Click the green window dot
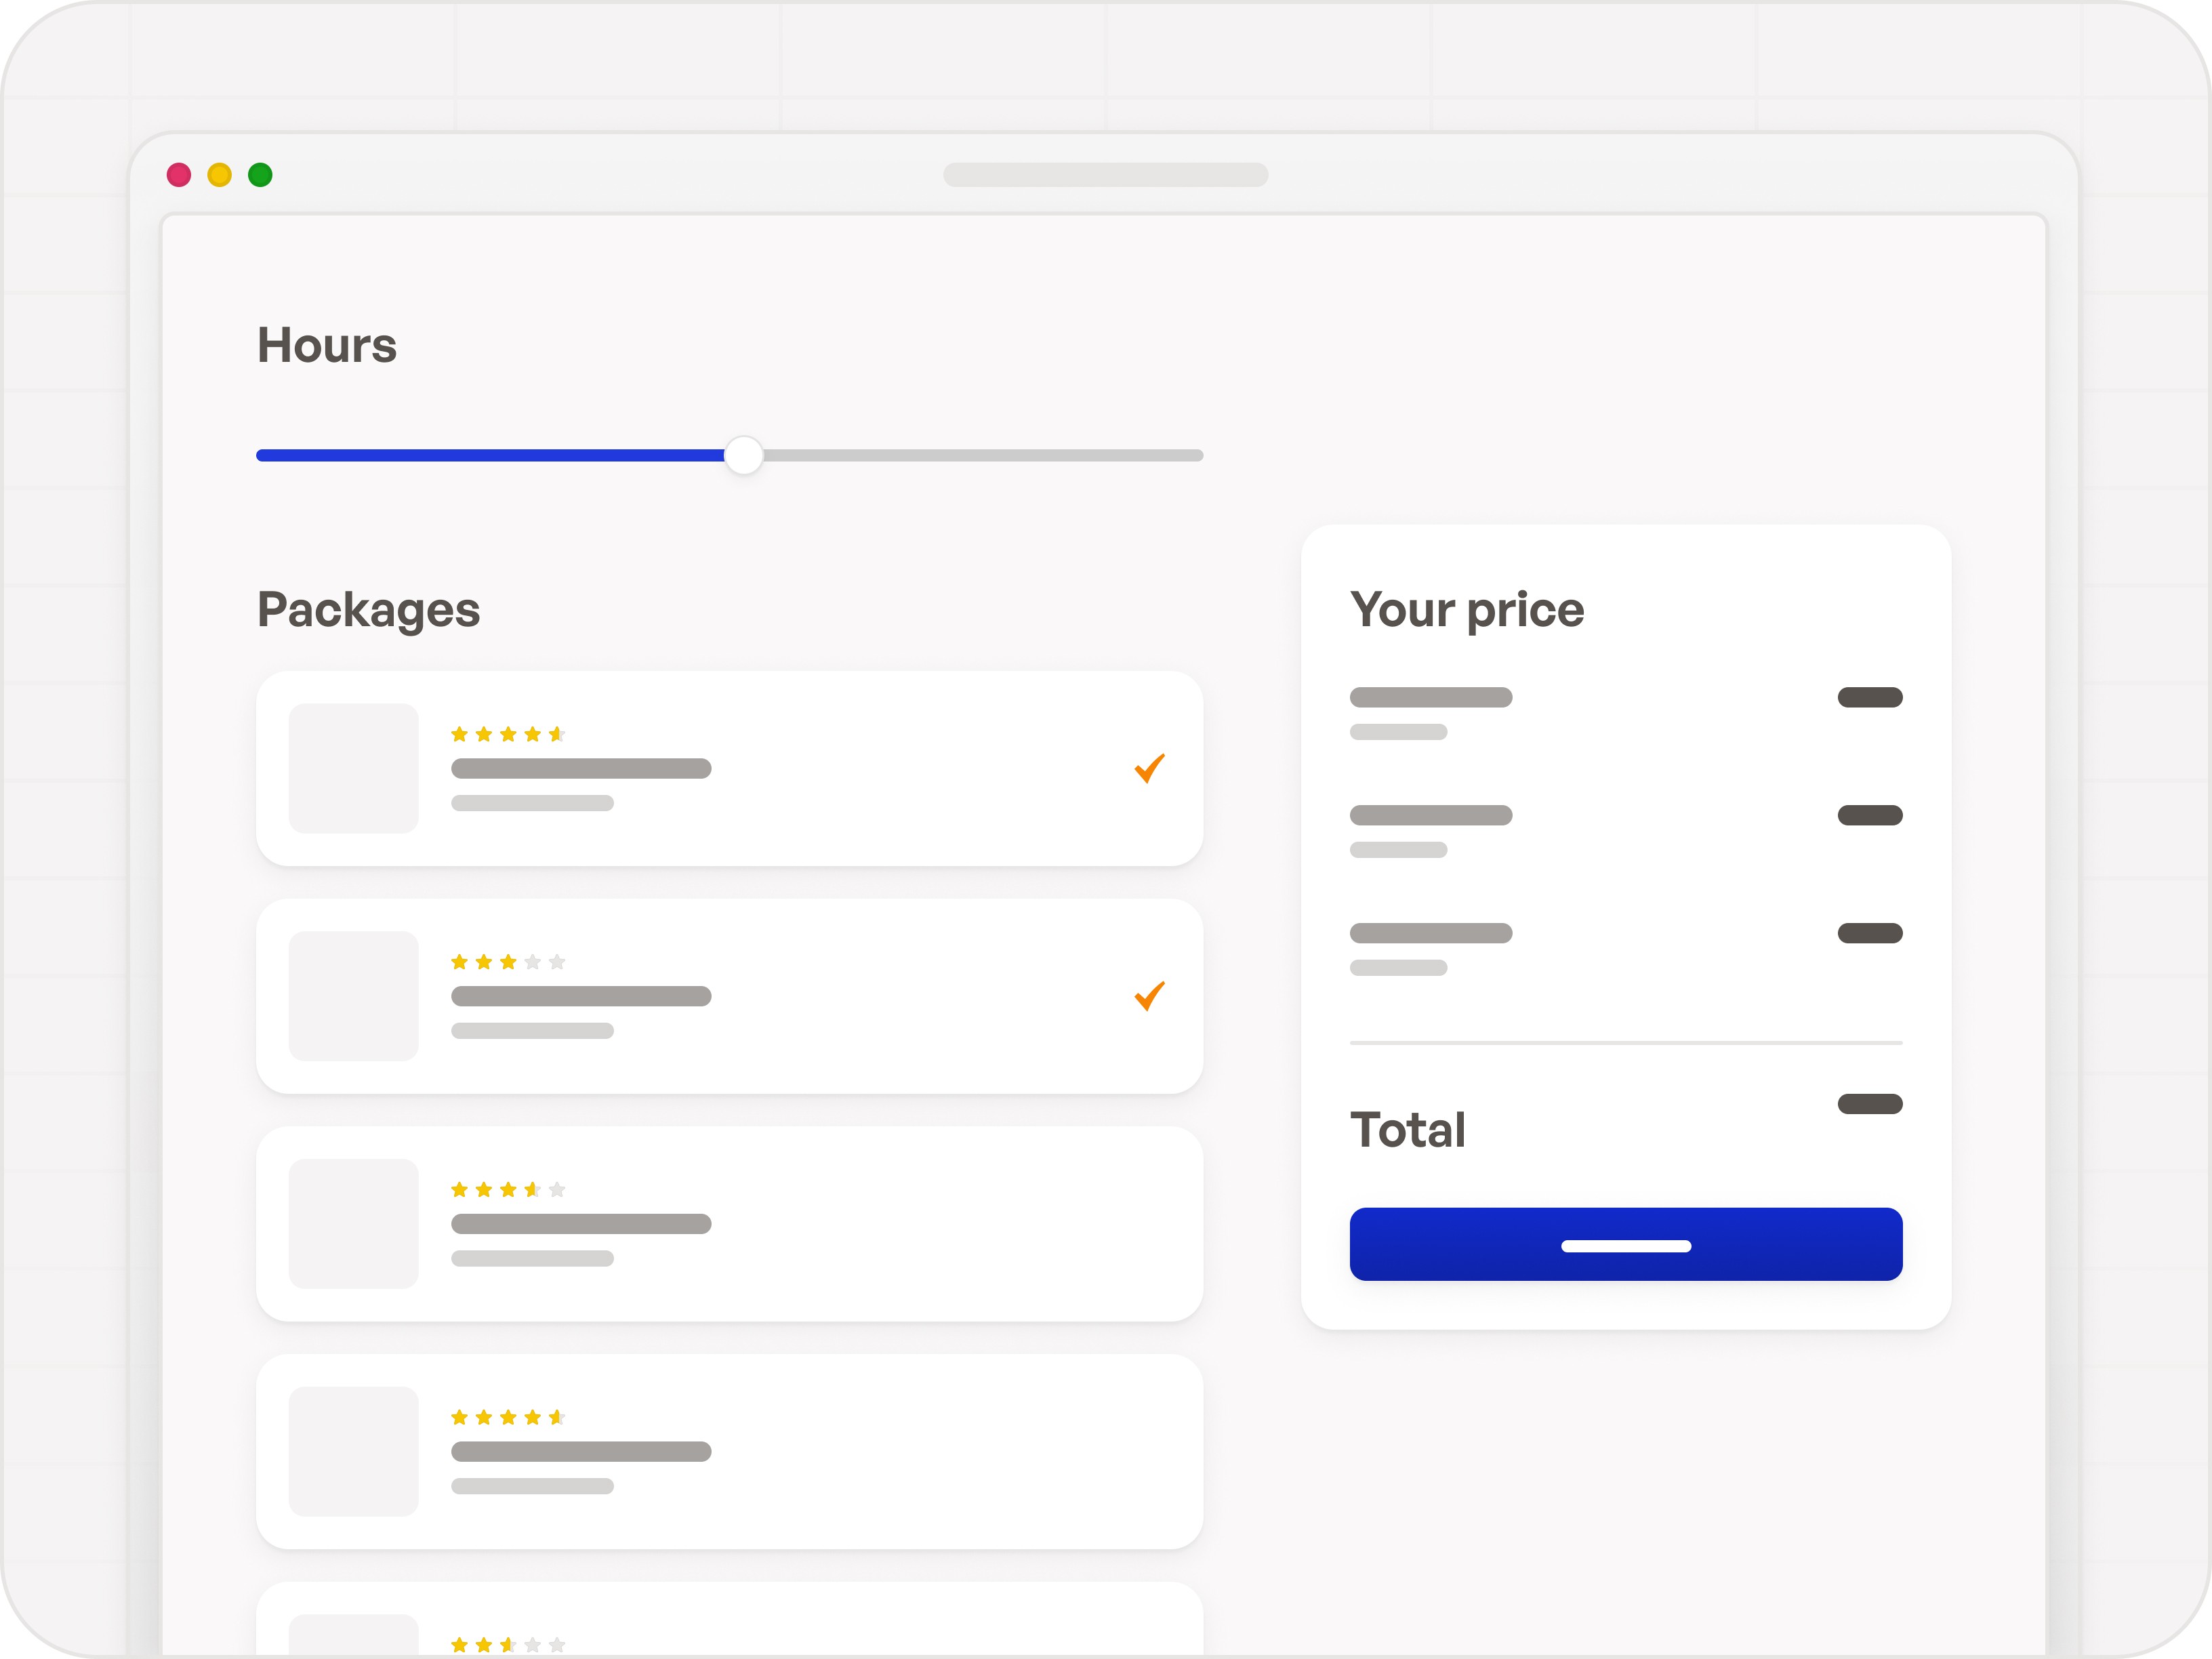This screenshot has height=1659, width=2212. tap(260, 175)
